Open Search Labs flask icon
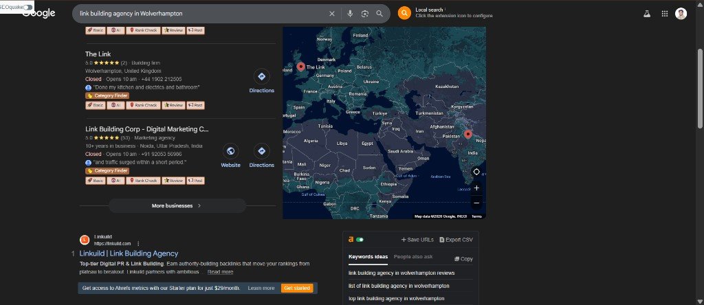Viewport: 704px width, 305px height. click(646, 14)
